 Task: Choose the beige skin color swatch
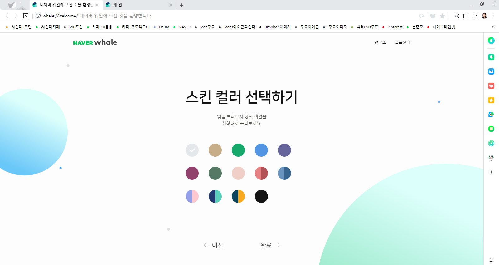pyautogui.click(x=215, y=150)
